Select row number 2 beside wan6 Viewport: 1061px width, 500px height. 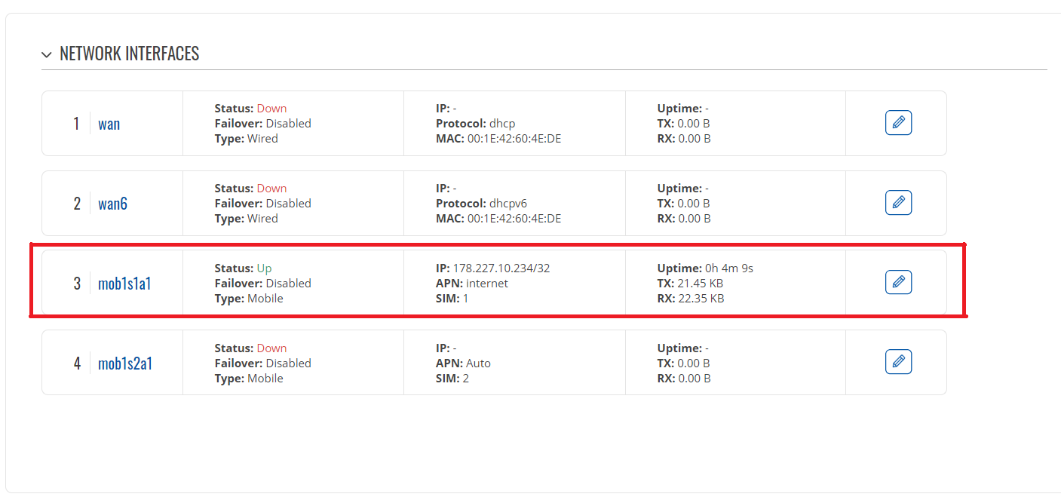(x=76, y=204)
